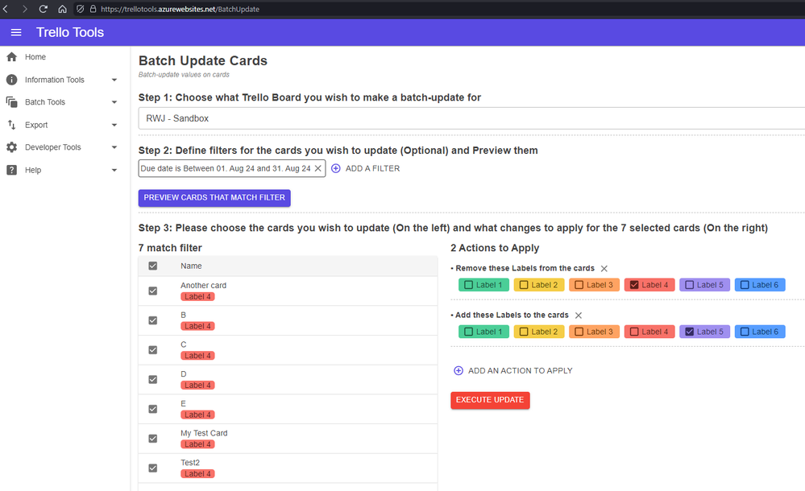Click the Trello Tools header title
The height and width of the screenshot is (491, 805).
point(70,32)
